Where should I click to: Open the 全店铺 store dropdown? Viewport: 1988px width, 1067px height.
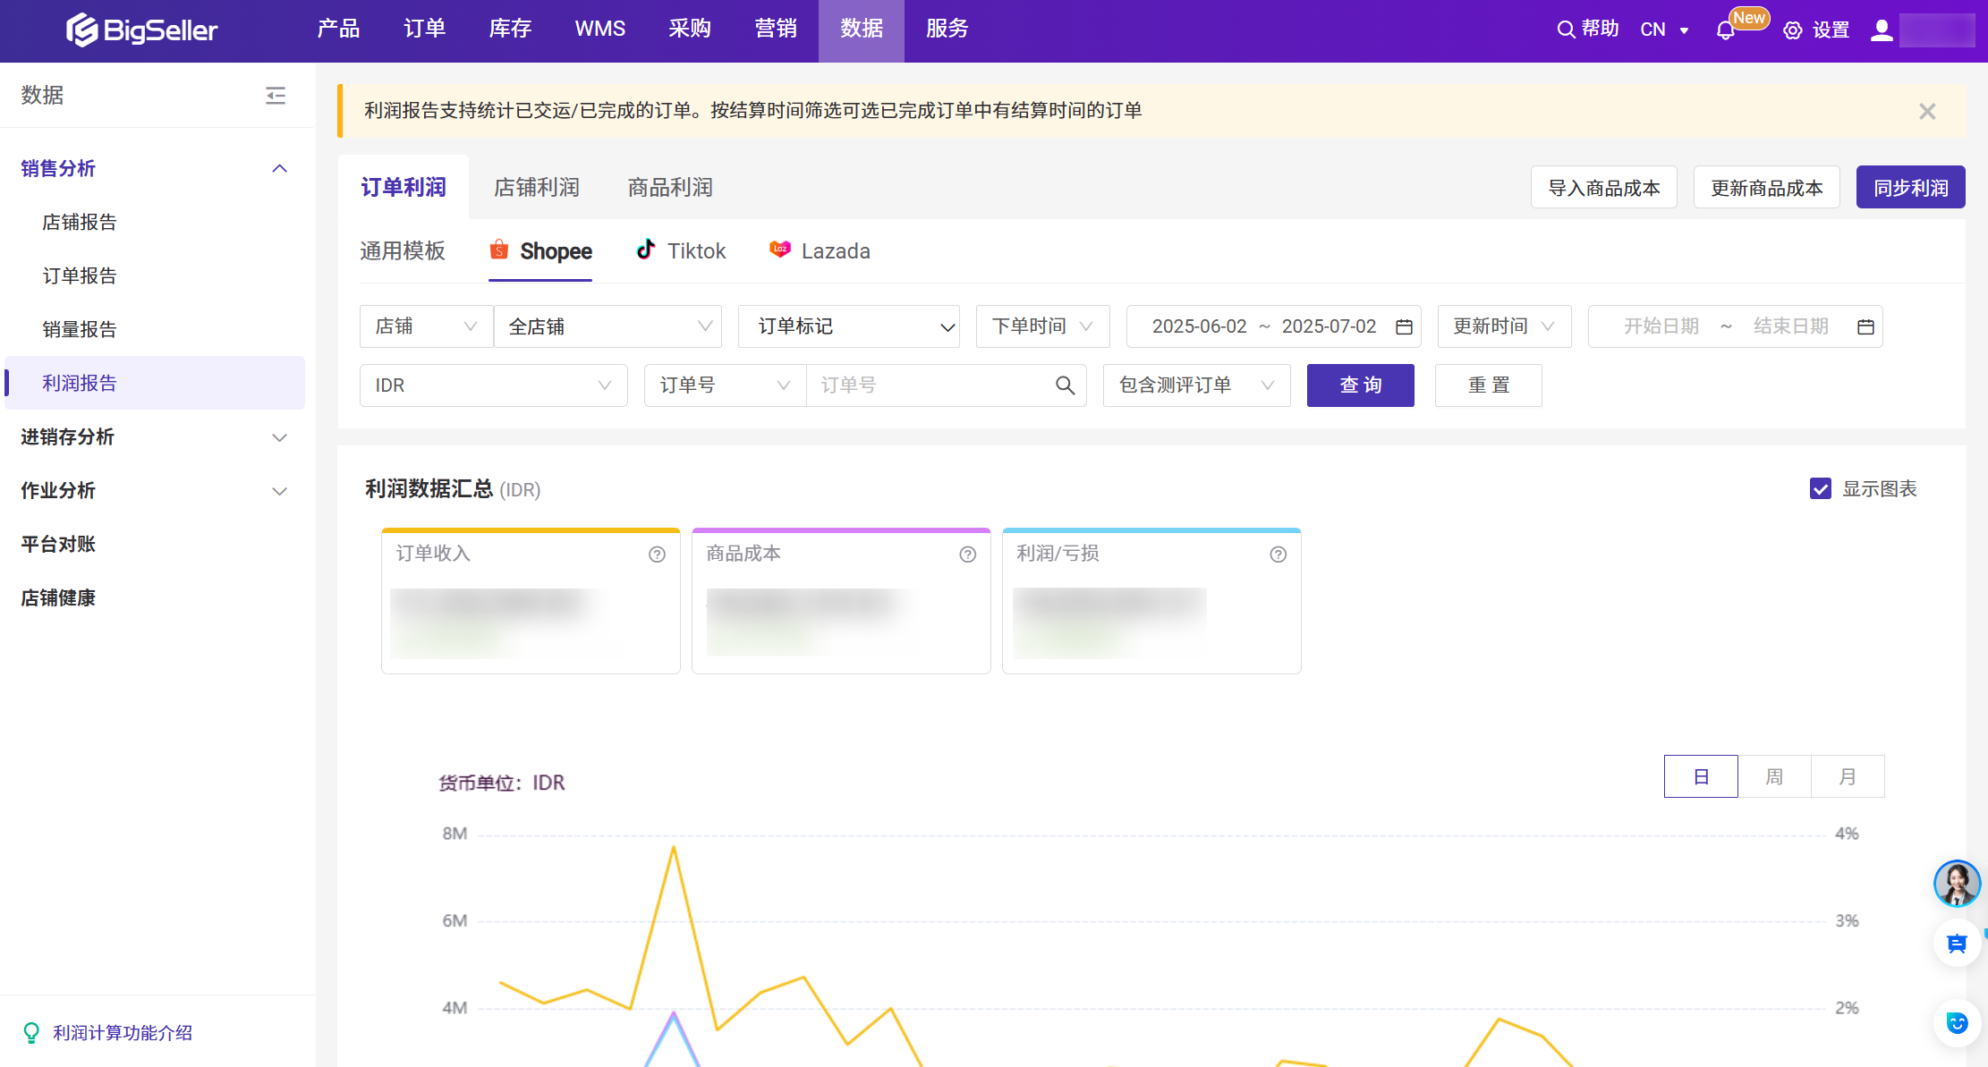(x=607, y=326)
